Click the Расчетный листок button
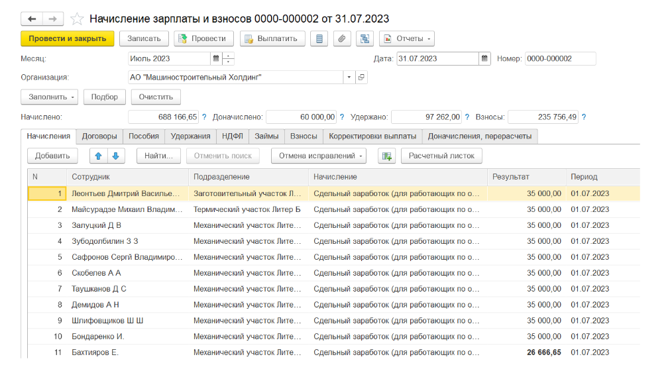The width and height of the screenshot is (672, 373). tap(441, 156)
